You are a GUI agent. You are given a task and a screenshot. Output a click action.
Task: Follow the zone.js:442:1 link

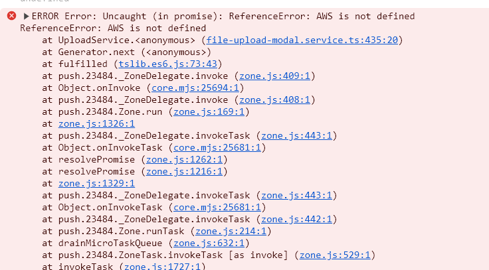[297, 220]
